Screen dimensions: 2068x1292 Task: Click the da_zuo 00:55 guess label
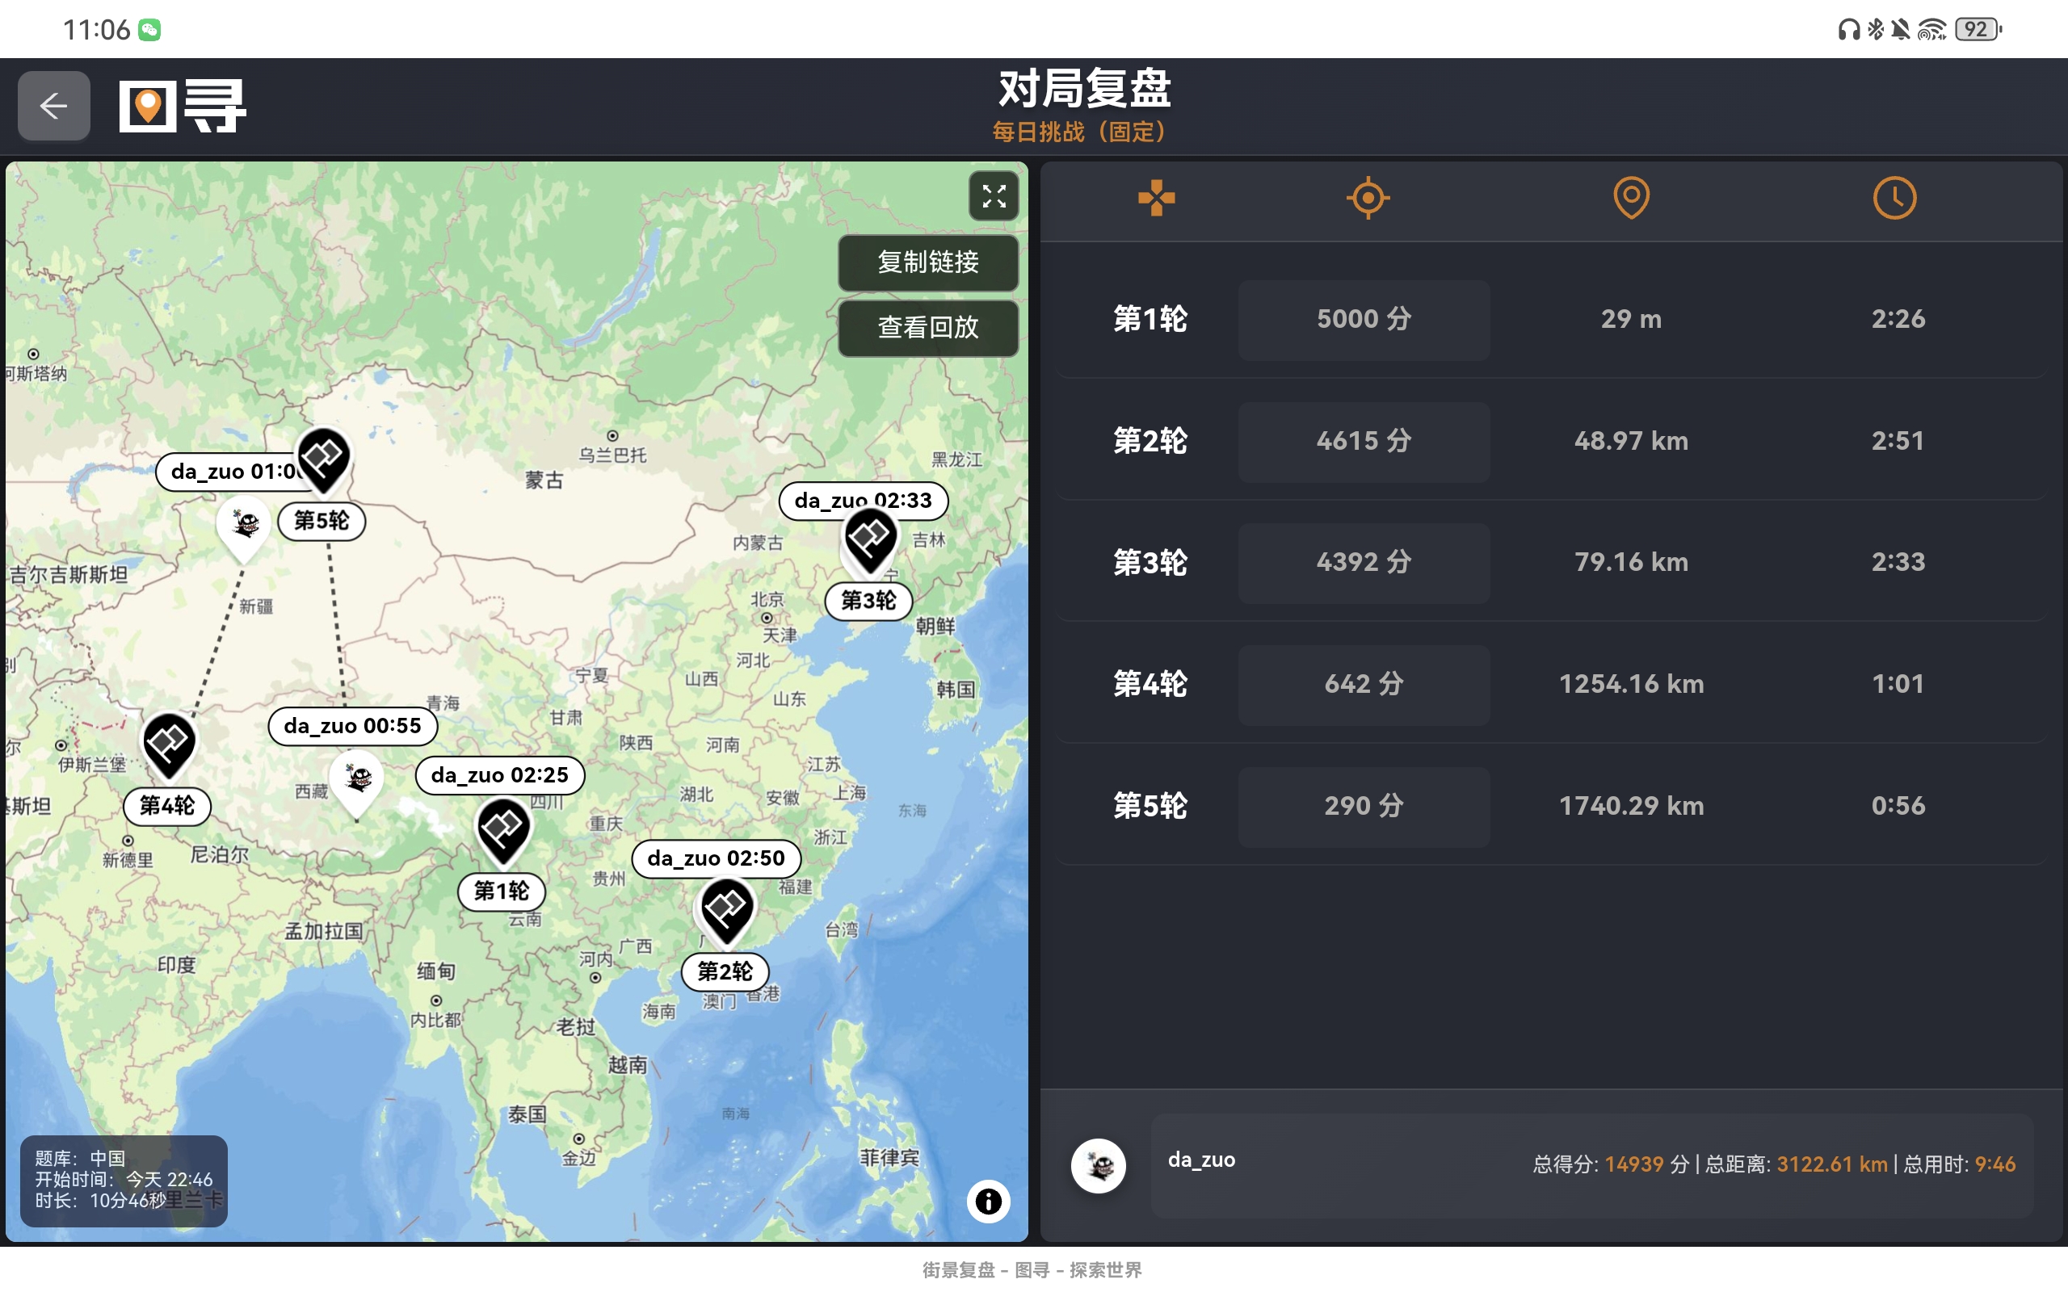(352, 726)
